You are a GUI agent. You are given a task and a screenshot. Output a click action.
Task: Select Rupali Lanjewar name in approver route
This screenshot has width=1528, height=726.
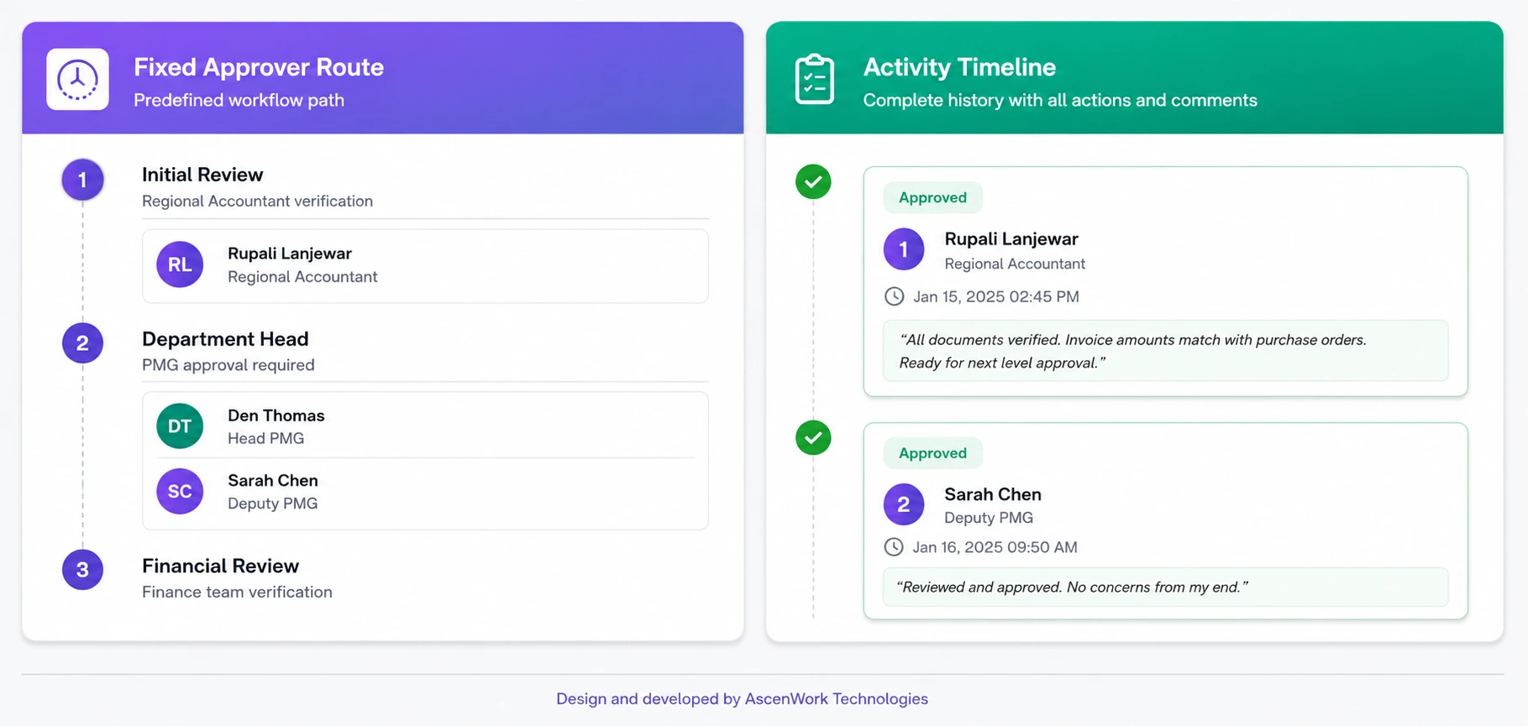290,253
